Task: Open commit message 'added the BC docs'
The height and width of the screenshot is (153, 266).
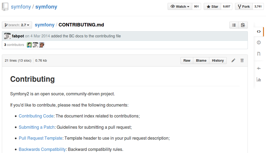Action: 86,36
